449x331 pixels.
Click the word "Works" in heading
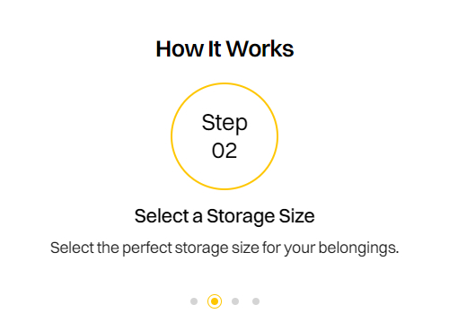point(260,48)
